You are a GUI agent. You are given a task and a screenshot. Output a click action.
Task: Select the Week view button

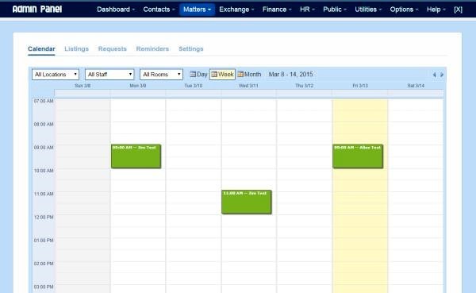point(222,74)
